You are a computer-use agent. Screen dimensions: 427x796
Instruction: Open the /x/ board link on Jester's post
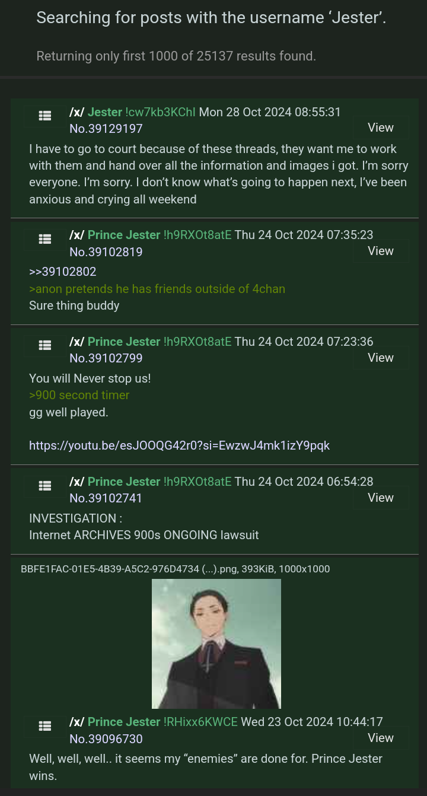tap(77, 112)
